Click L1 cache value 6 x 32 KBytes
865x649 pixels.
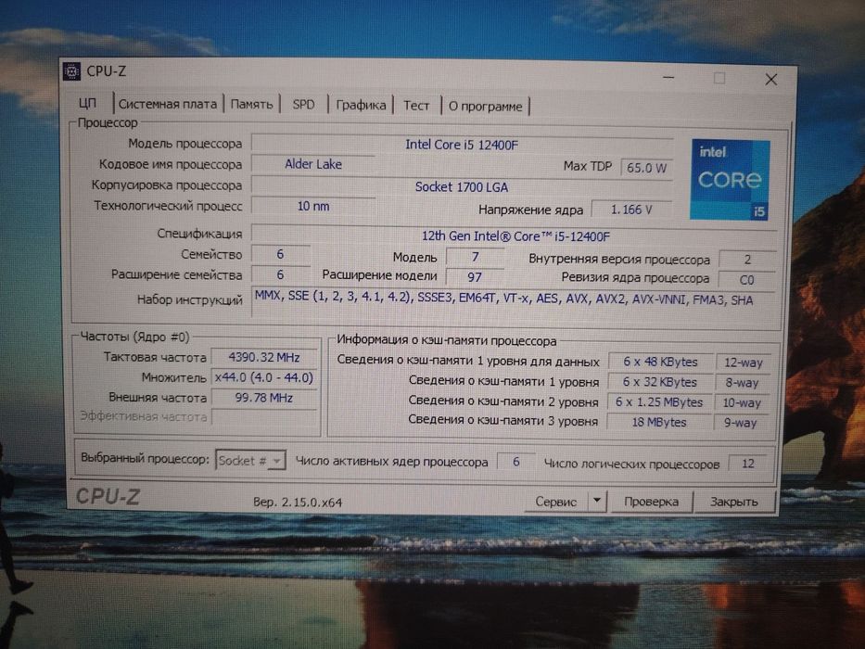click(x=660, y=382)
